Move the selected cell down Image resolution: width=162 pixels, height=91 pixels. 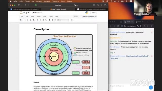click(x=40, y=20)
